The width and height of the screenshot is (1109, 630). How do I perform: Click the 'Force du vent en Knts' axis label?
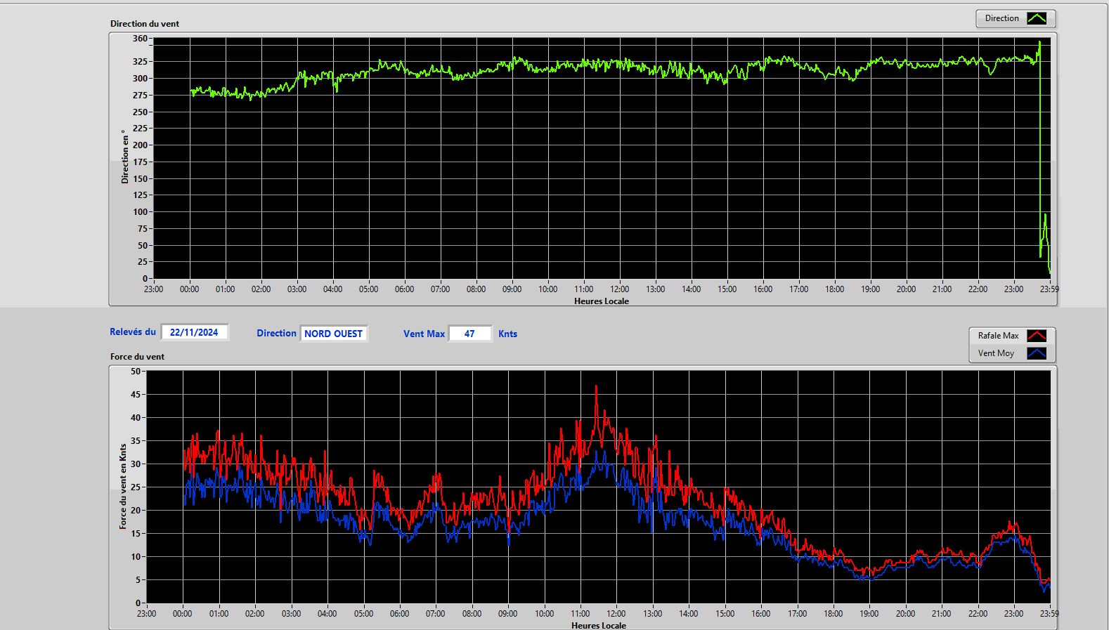tap(123, 486)
